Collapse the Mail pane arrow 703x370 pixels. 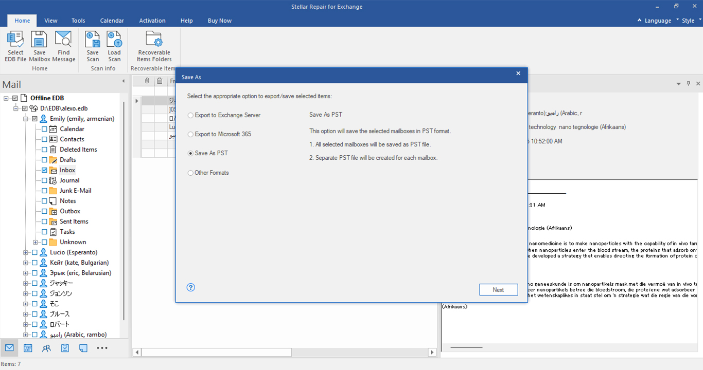click(124, 81)
